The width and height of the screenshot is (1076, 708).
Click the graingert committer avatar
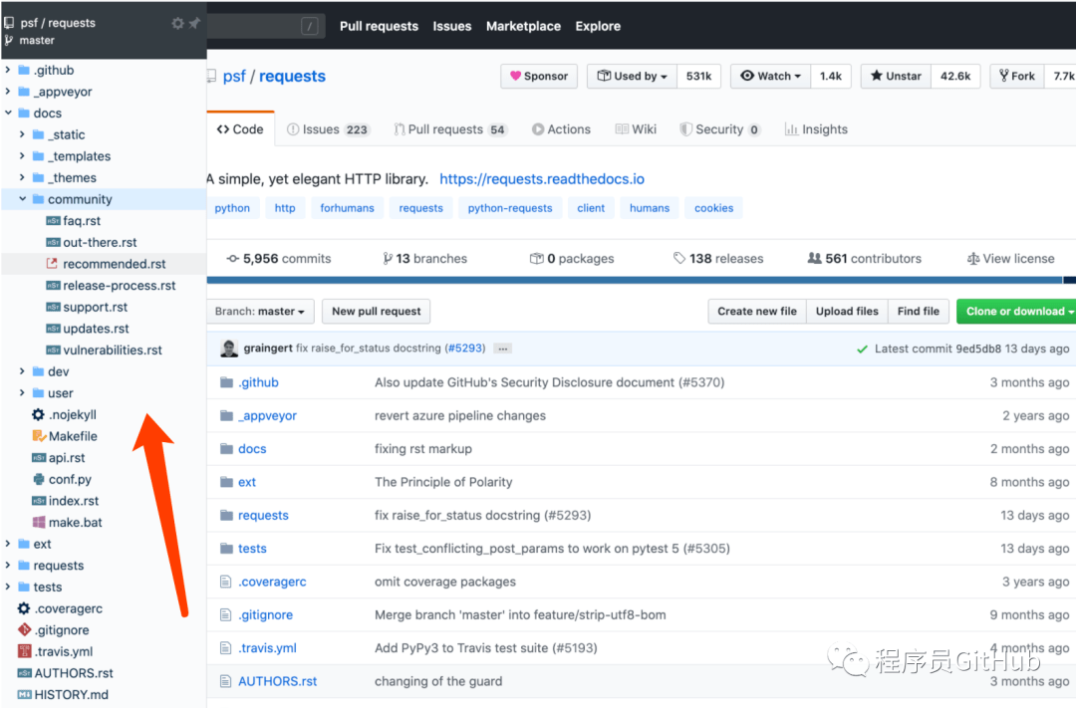pyautogui.click(x=229, y=349)
